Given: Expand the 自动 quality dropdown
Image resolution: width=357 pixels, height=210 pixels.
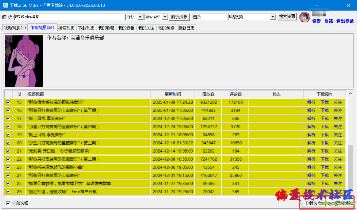Looking at the screenshot, I should pos(140,17).
